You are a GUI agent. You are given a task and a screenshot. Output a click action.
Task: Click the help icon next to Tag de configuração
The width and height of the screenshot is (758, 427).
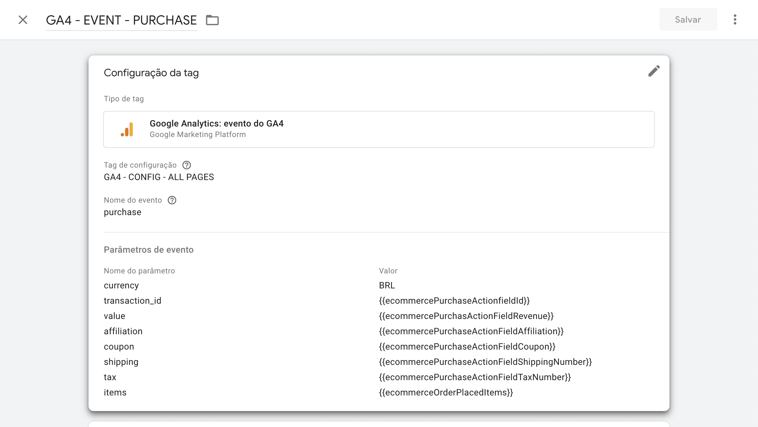click(x=187, y=165)
